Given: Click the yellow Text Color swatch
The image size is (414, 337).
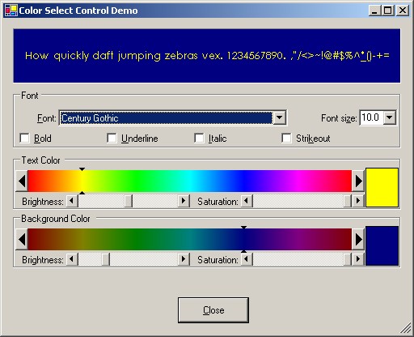Looking at the screenshot, I should point(382,188).
